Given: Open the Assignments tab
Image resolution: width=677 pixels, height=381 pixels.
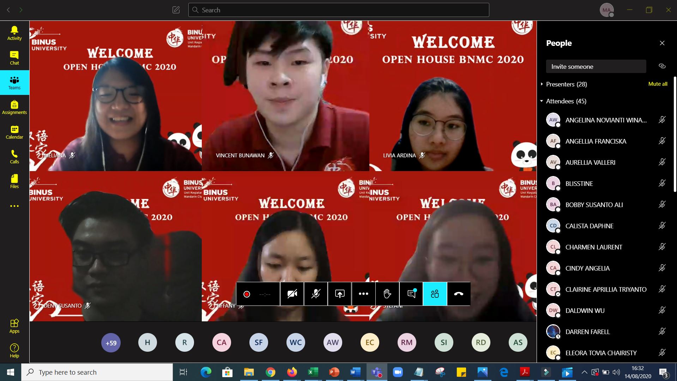Looking at the screenshot, I should click(x=14, y=107).
